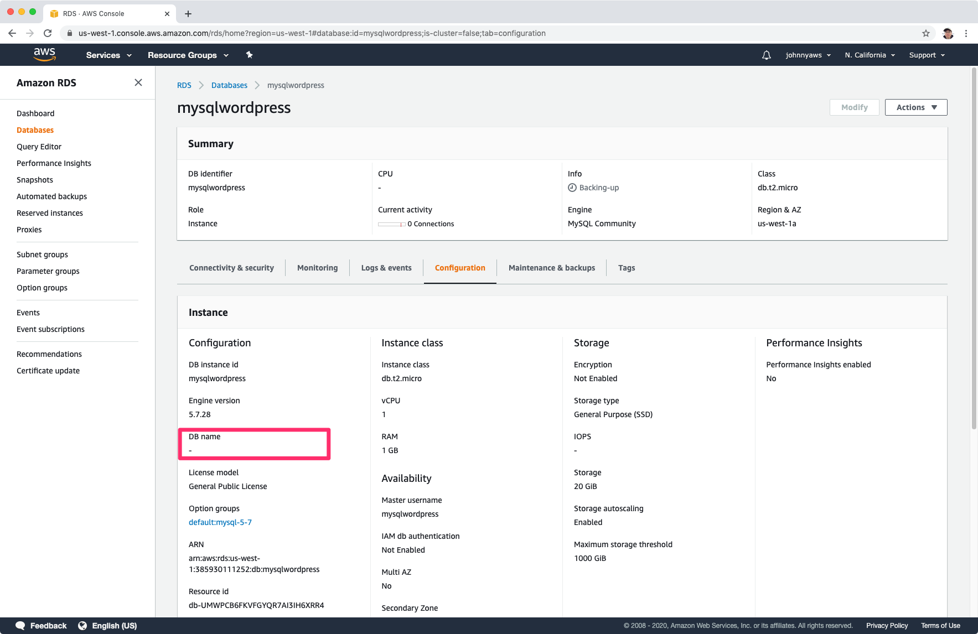The image size is (978, 634).
Task: Open Performance Insights in the sidebar
Action: click(x=54, y=163)
